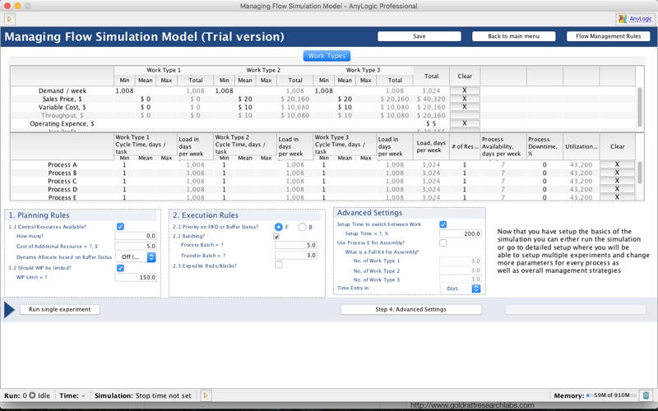The width and height of the screenshot is (658, 411).
Task: Click the play icon in top toolbar
Action: (10, 19)
